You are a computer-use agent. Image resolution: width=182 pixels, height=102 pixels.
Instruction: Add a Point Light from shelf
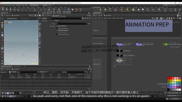pyautogui.click(x=100, y=10)
